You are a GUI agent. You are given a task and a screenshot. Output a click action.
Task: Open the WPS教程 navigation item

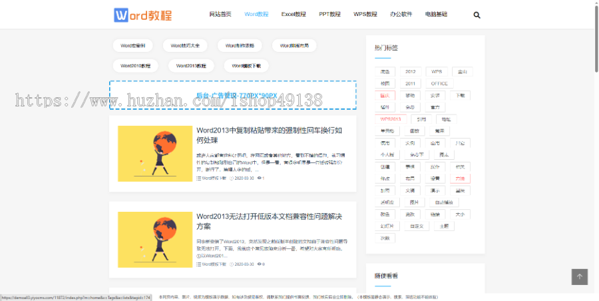(x=365, y=14)
